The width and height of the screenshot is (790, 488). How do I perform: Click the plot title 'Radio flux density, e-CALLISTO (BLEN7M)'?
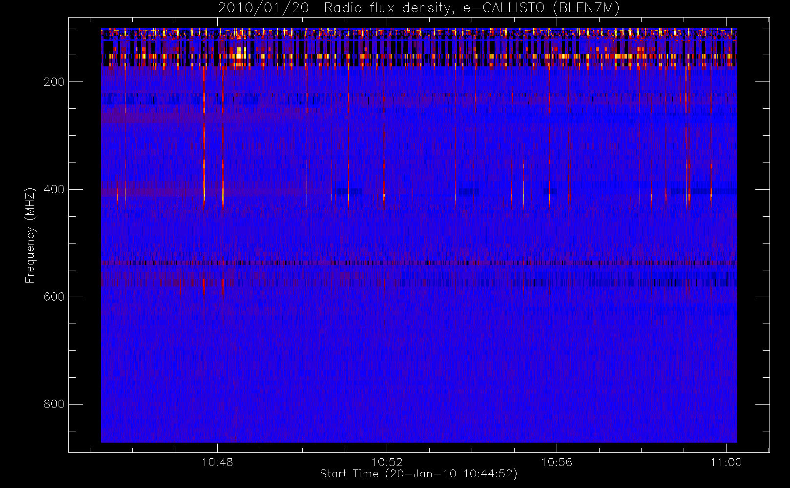tap(472, 8)
